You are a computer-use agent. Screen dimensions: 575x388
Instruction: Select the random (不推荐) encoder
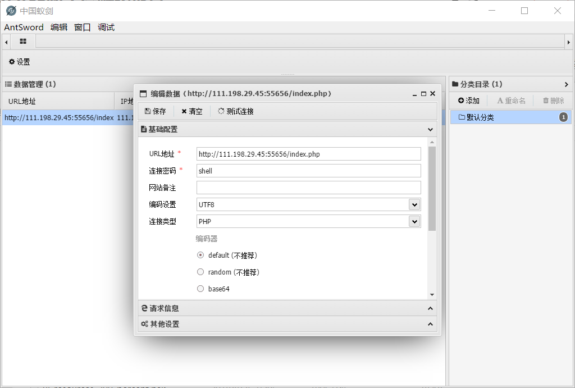pyautogui.click(x=200, y=272)
